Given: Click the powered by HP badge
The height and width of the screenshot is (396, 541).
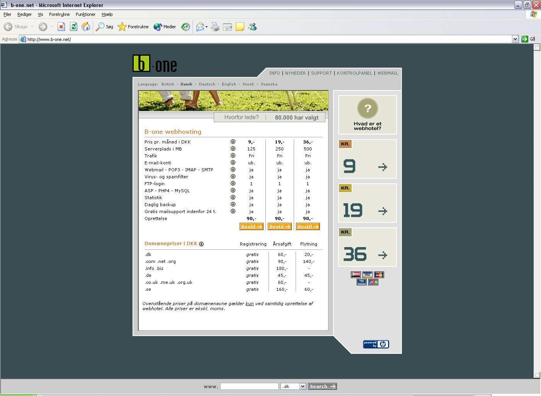Looking at the screenshot, I should [x=376, y=344].
